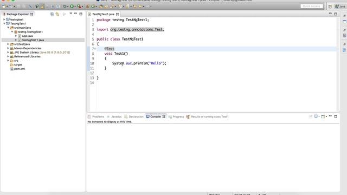347x195 pixels.
Task: Click the @Test annotation in code
Action: (x=109, y=49)
